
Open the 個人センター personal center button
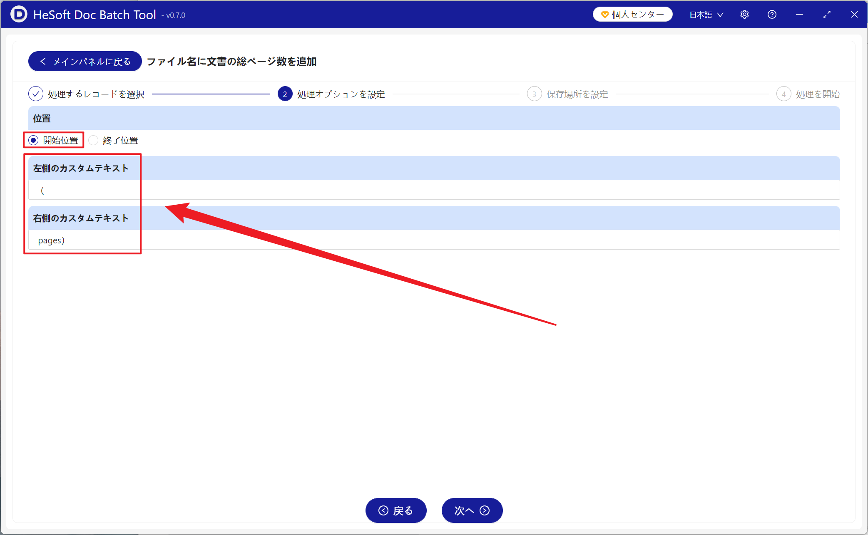(x=632, y=15)
